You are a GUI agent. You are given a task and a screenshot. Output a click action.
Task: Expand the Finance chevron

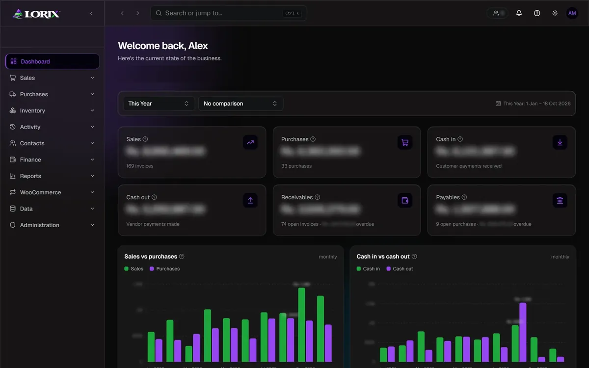(x=92, y=159)
